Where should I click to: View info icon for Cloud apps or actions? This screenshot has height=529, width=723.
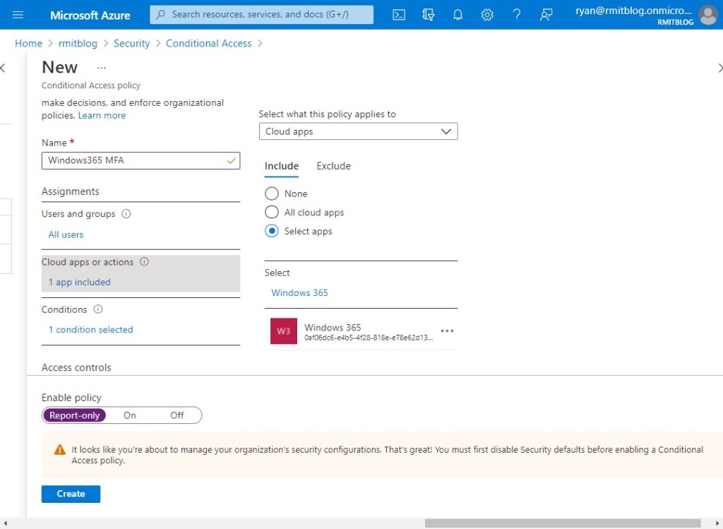coord(144,261)
